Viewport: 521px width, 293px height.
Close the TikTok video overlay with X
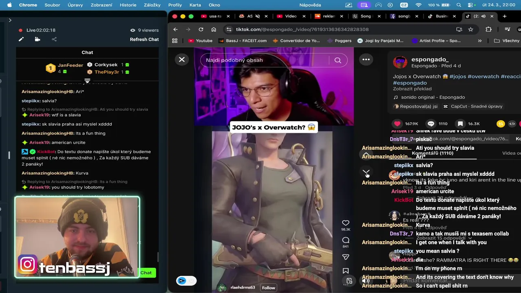pos(182,59)
